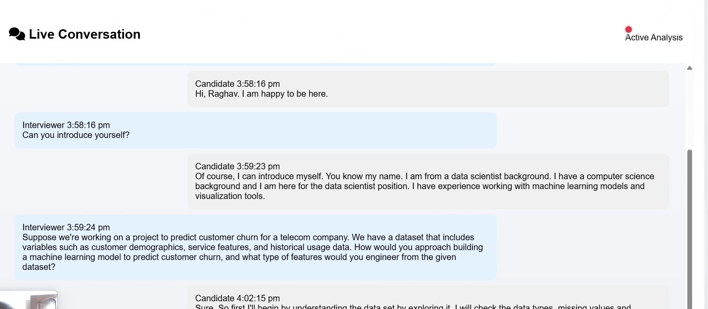Click the text "visualization tools."
708x309 pixels.
pyautogui.click(x=230, y=196)
